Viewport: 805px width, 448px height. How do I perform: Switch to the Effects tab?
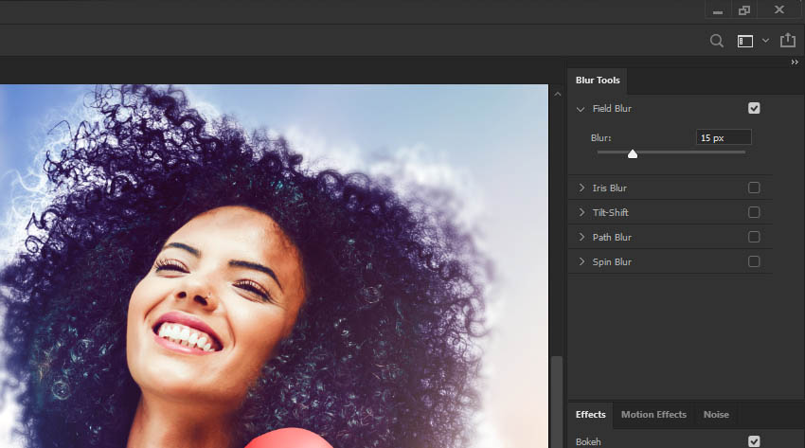pos(590,415)
